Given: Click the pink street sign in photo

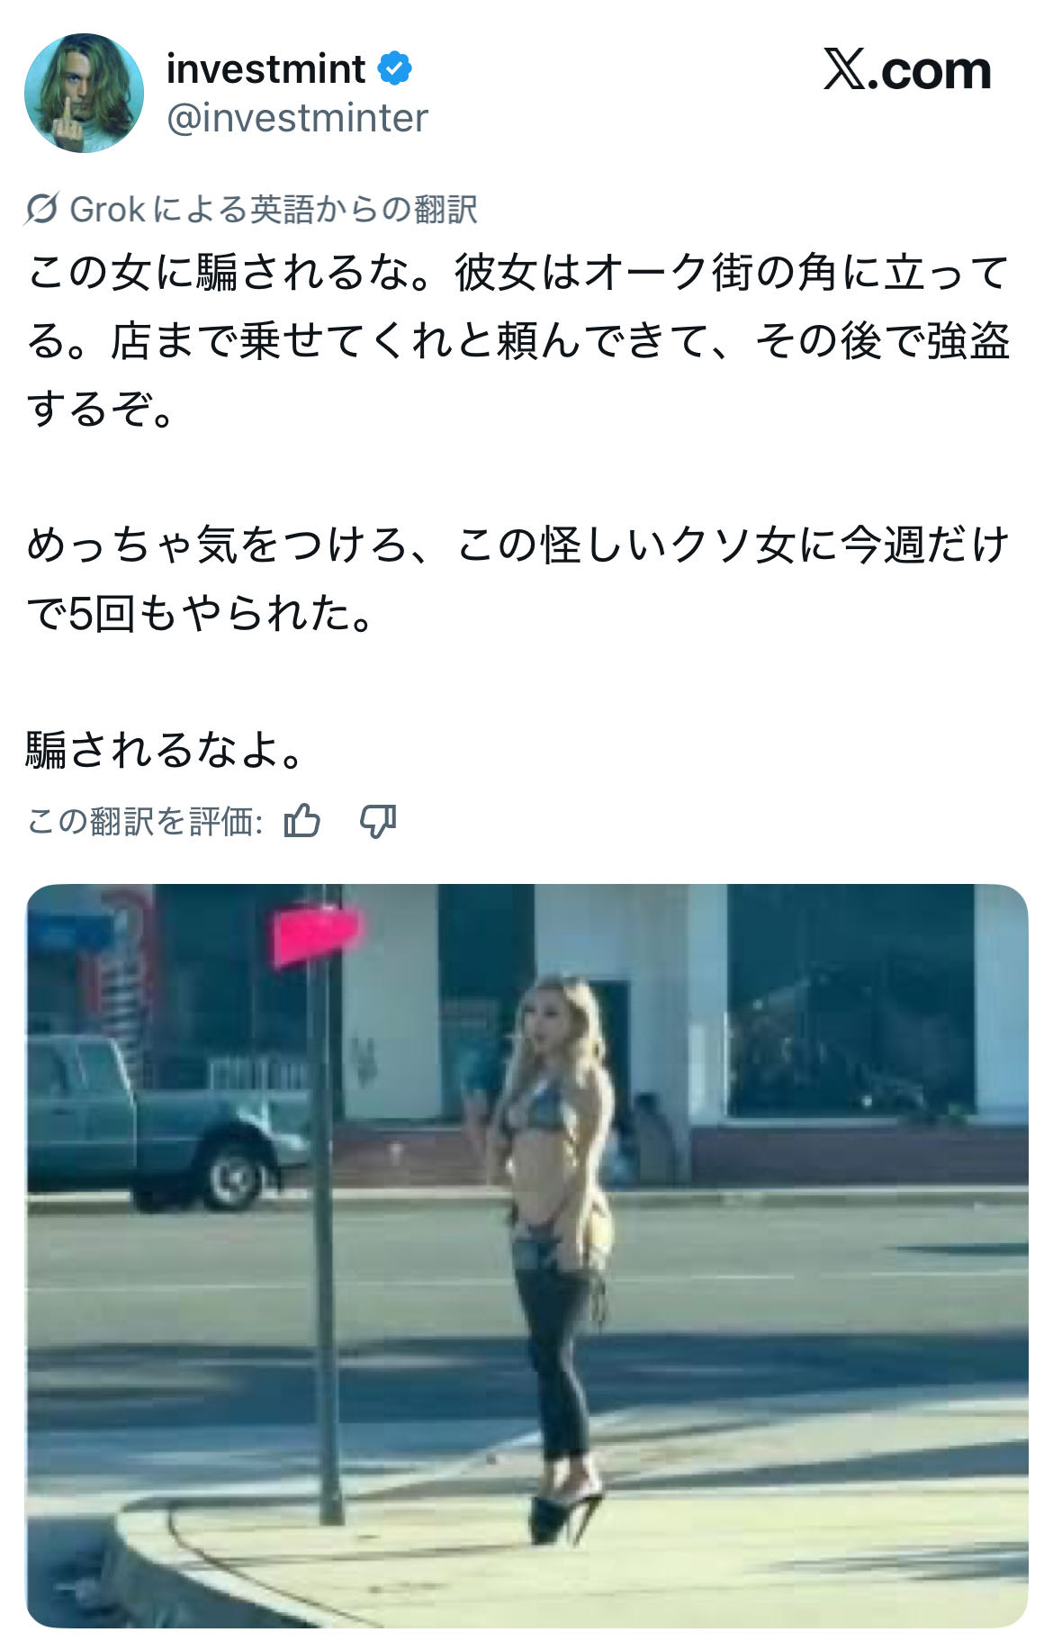Looking at the screenshot, I should [x=316, y=935].
